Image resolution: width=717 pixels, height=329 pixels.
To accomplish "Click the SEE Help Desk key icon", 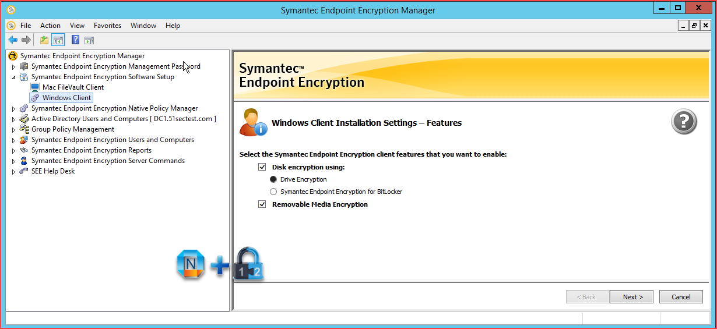I will tap(24, 171).
